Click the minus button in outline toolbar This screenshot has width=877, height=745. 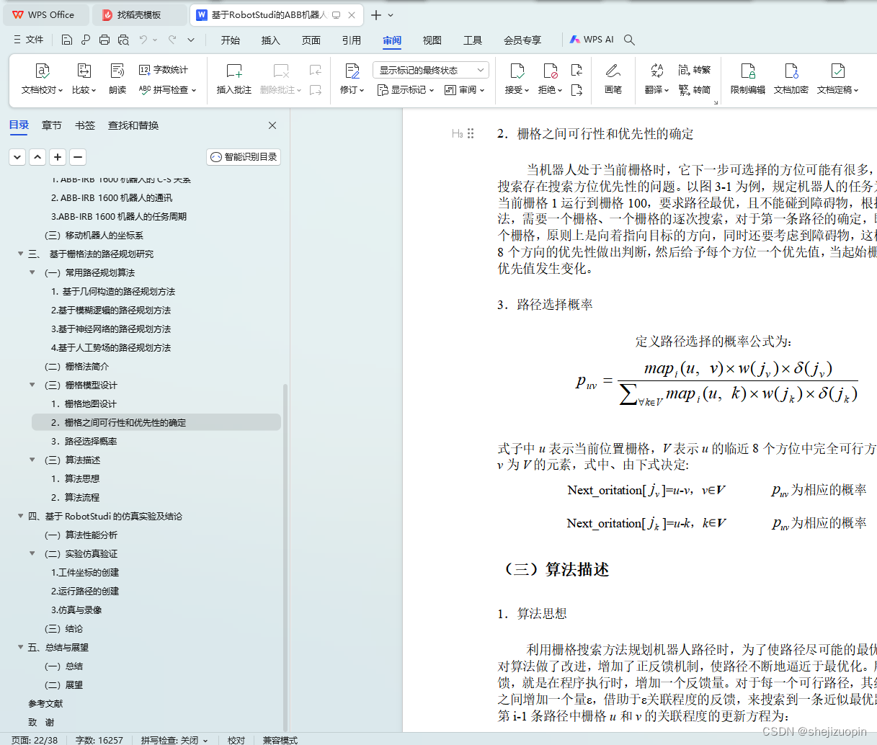[78, 157]
